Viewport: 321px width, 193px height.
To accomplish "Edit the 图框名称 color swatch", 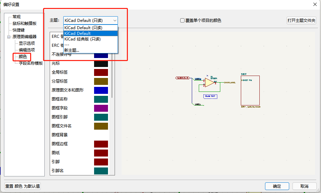I will click(101, 99).
